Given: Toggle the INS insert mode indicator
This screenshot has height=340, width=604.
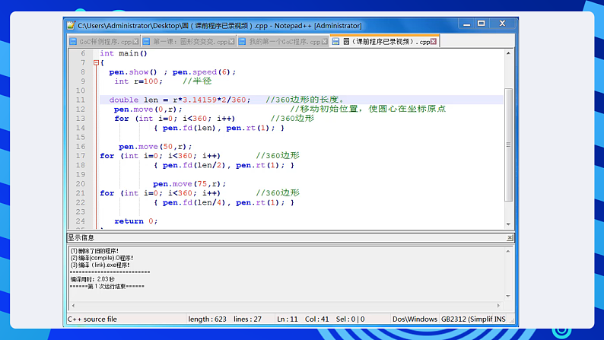Looking at the screenshot, I should [x=500, y=319].
